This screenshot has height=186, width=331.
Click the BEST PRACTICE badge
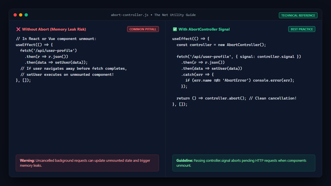pos(302,29)
